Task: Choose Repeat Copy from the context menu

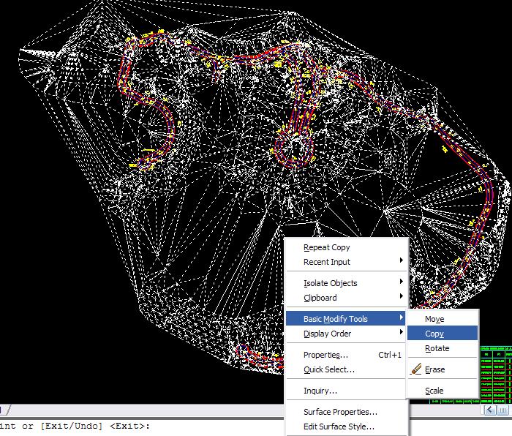Action: coord(327,247)
